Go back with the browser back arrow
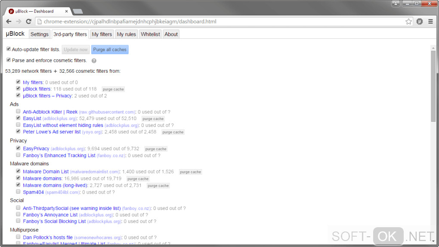439x247 pixels. 9,22
